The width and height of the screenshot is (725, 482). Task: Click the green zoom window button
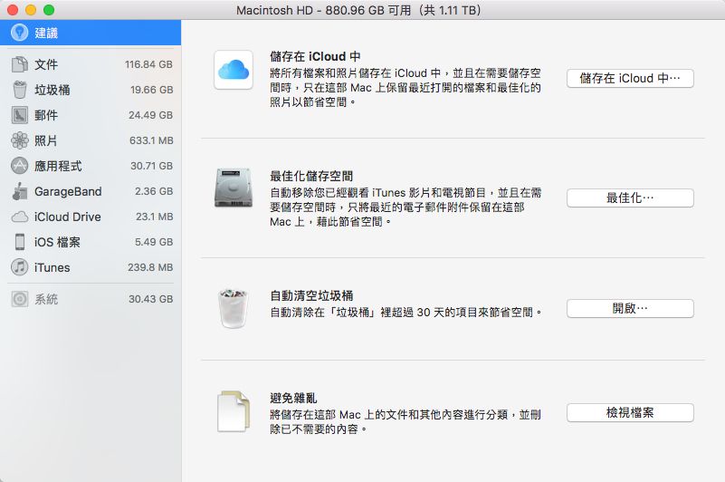49,10
